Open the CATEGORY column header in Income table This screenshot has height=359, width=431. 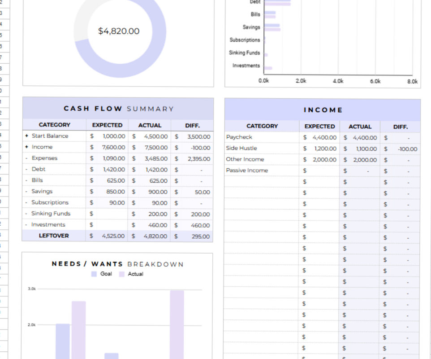click(262, 126)
